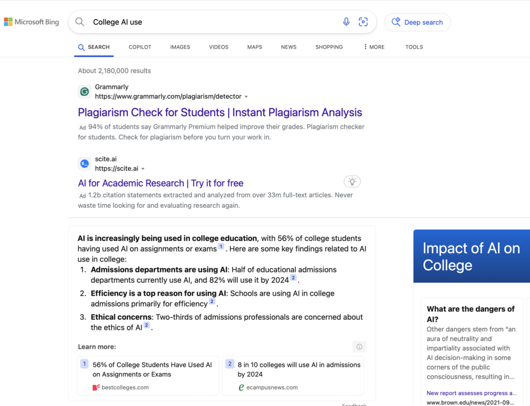Click 'About 2,180,000 results' text
Viewport: 530px width, 406px height.
point(114,71)
